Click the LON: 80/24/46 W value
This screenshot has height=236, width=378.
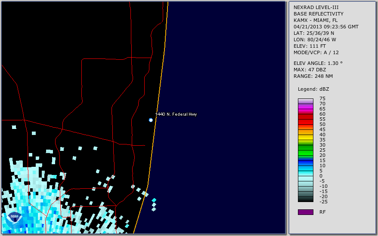[x=315, y=40]
